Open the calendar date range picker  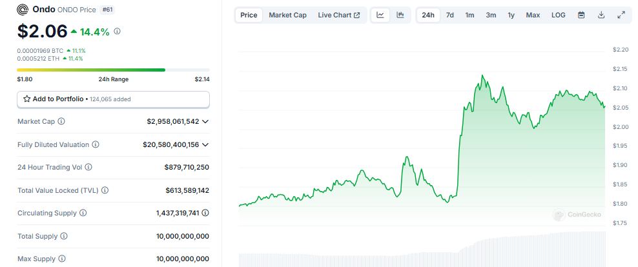coord(581,15)
